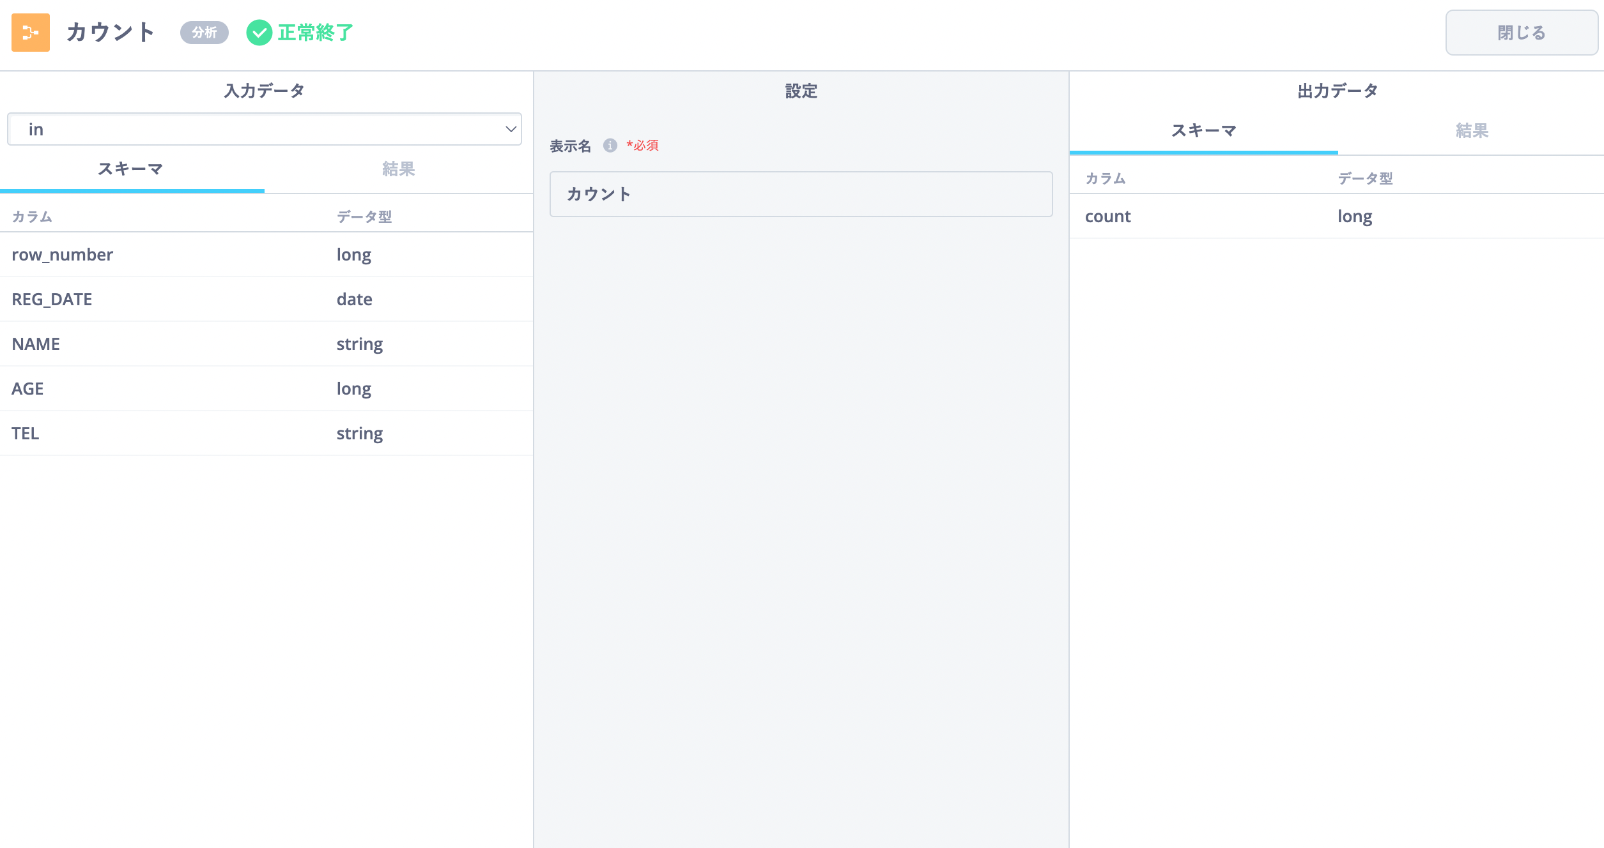Viewport: 1604px width, 848px height.
Task: Click the 表示名 text field containing カウント
Action: (x=800, y=194)
